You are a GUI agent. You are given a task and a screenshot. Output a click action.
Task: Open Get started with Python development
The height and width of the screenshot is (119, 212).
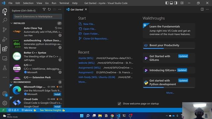[169, 82]
